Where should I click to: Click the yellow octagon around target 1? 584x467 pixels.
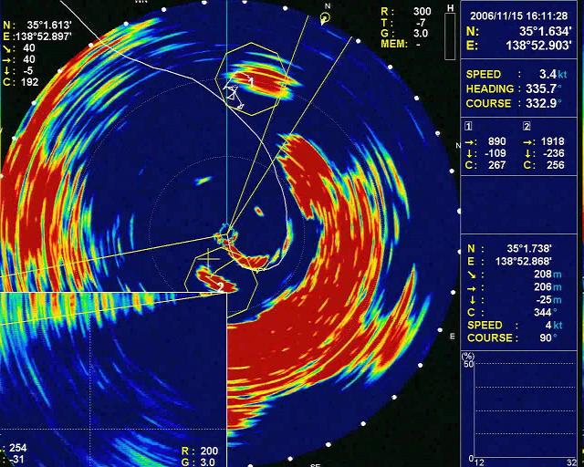(252, 79)
